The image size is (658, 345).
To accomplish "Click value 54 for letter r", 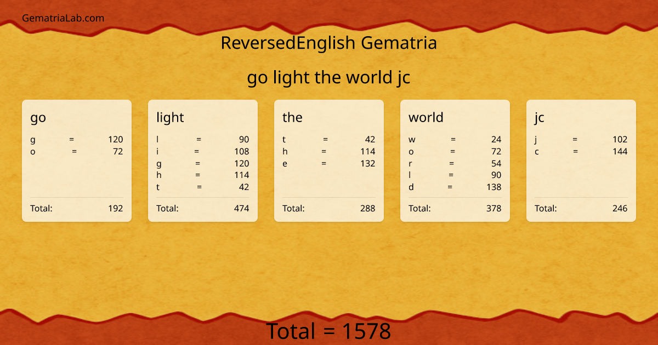I will point(496,163).
